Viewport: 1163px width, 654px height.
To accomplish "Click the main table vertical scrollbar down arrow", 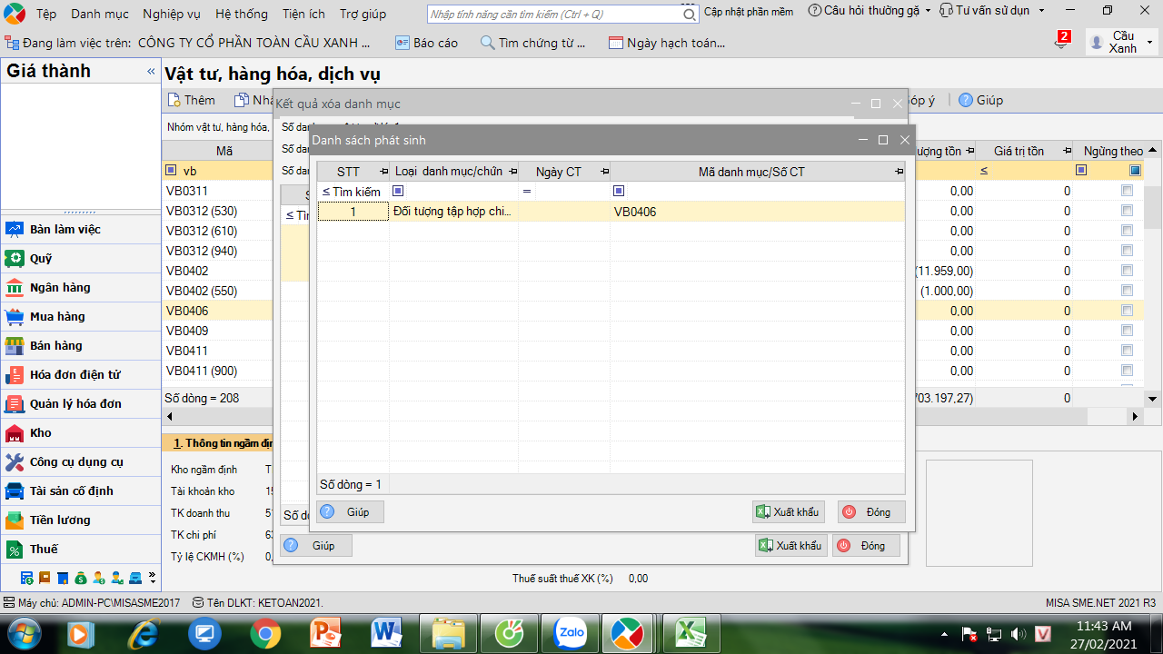I will coord(1153,399).
